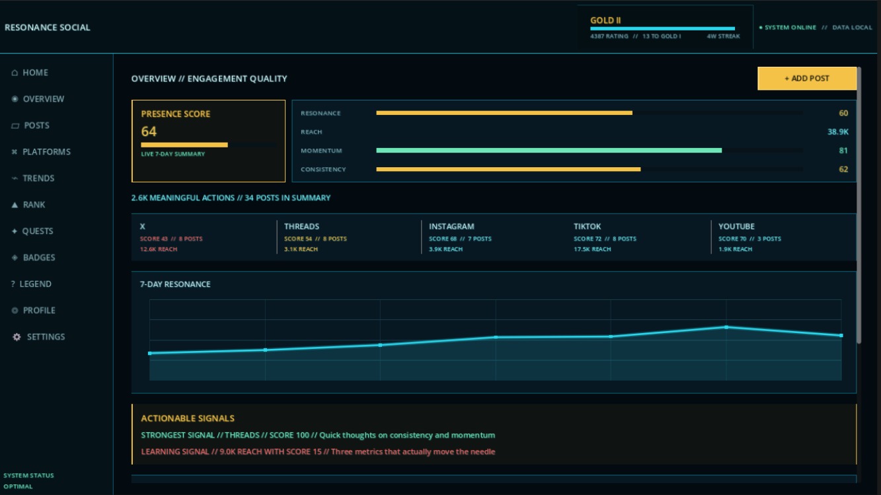Screen dimensions: 881x495
Task: Click the REACH value 38.9K
Action: click(838, 132)
